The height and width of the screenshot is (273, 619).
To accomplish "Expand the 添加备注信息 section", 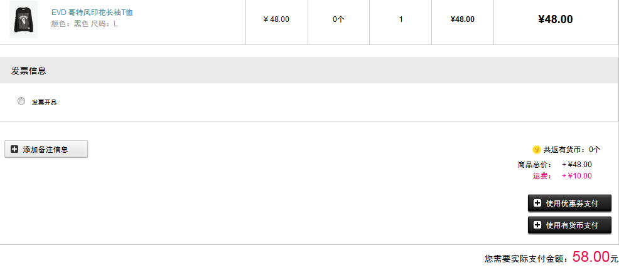I will click(46, 149).
